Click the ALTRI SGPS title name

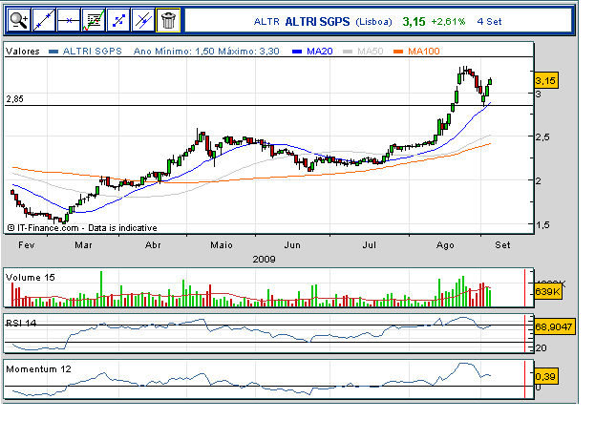coord(317,22)
